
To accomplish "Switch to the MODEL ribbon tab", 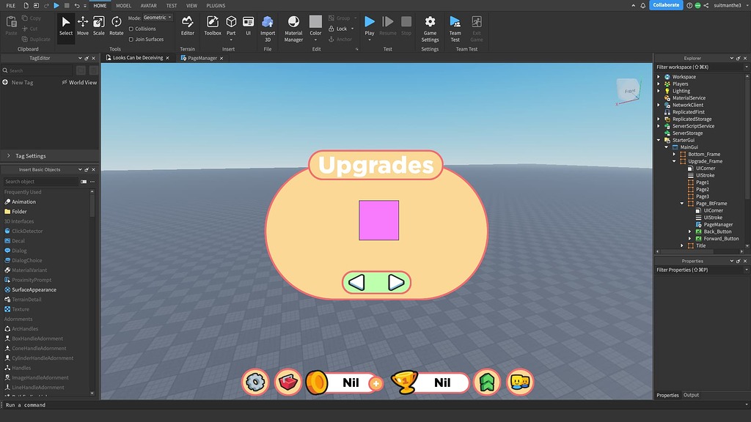I will pyautogui.click(x=122, y=5).
